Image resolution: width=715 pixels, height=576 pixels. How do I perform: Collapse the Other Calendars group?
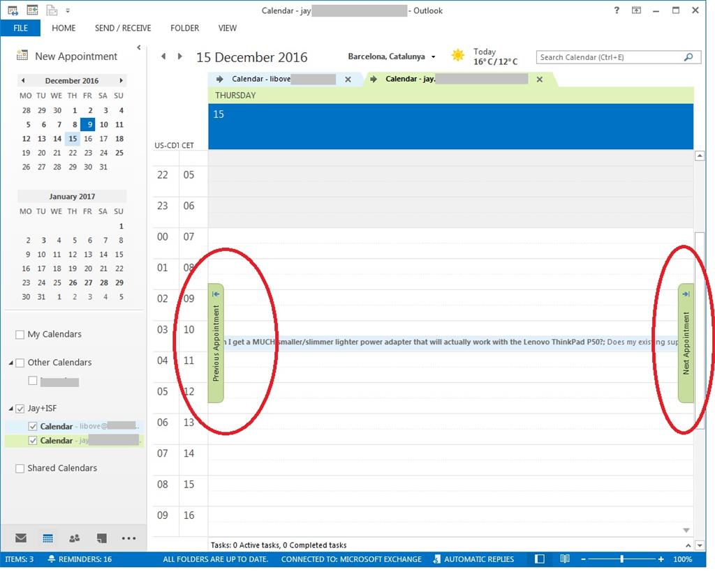click(11, 363)
